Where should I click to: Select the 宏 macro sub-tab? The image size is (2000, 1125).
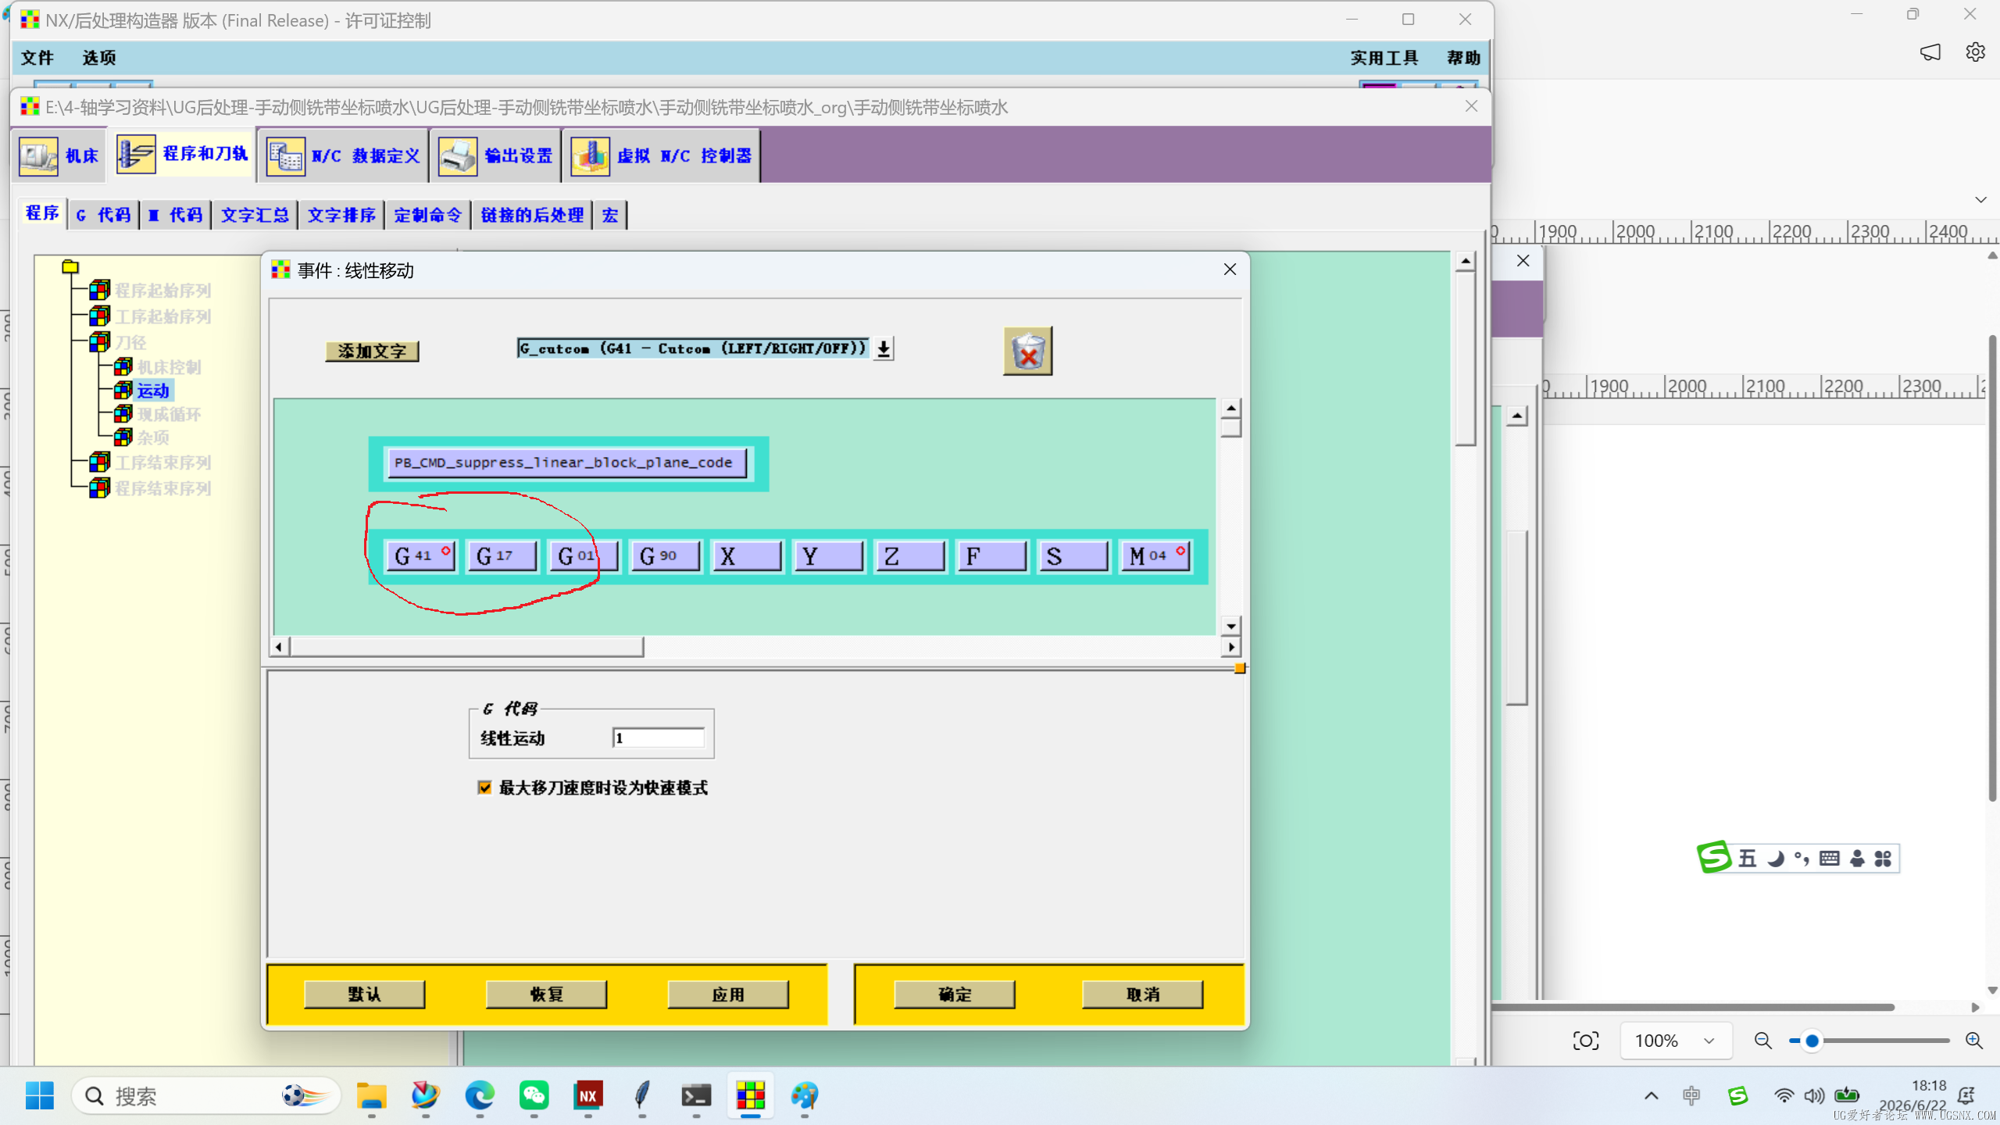click(610, 215)
